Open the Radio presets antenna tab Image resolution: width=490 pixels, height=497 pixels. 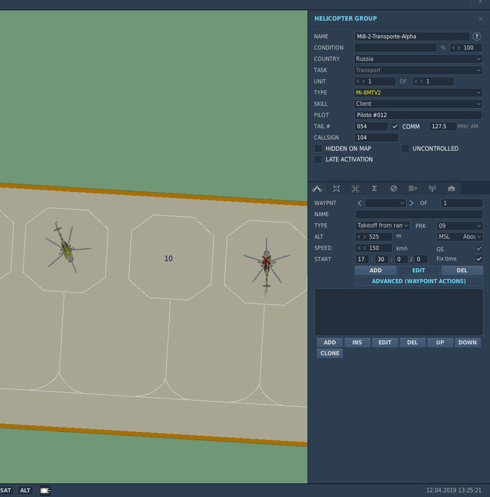point(432,189)
